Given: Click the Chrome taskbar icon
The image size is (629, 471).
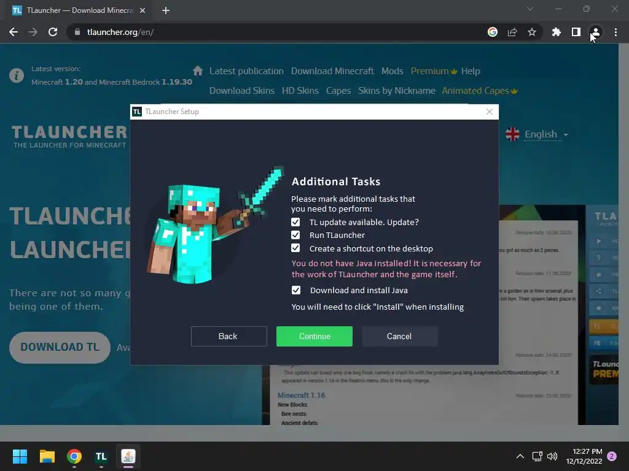Looking at the screenshot, I should pyautogui.click(x=74, y=456).
